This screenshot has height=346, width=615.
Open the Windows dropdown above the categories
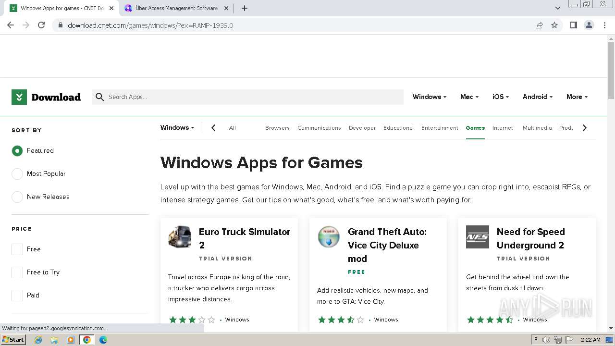[x=177, y=127]
